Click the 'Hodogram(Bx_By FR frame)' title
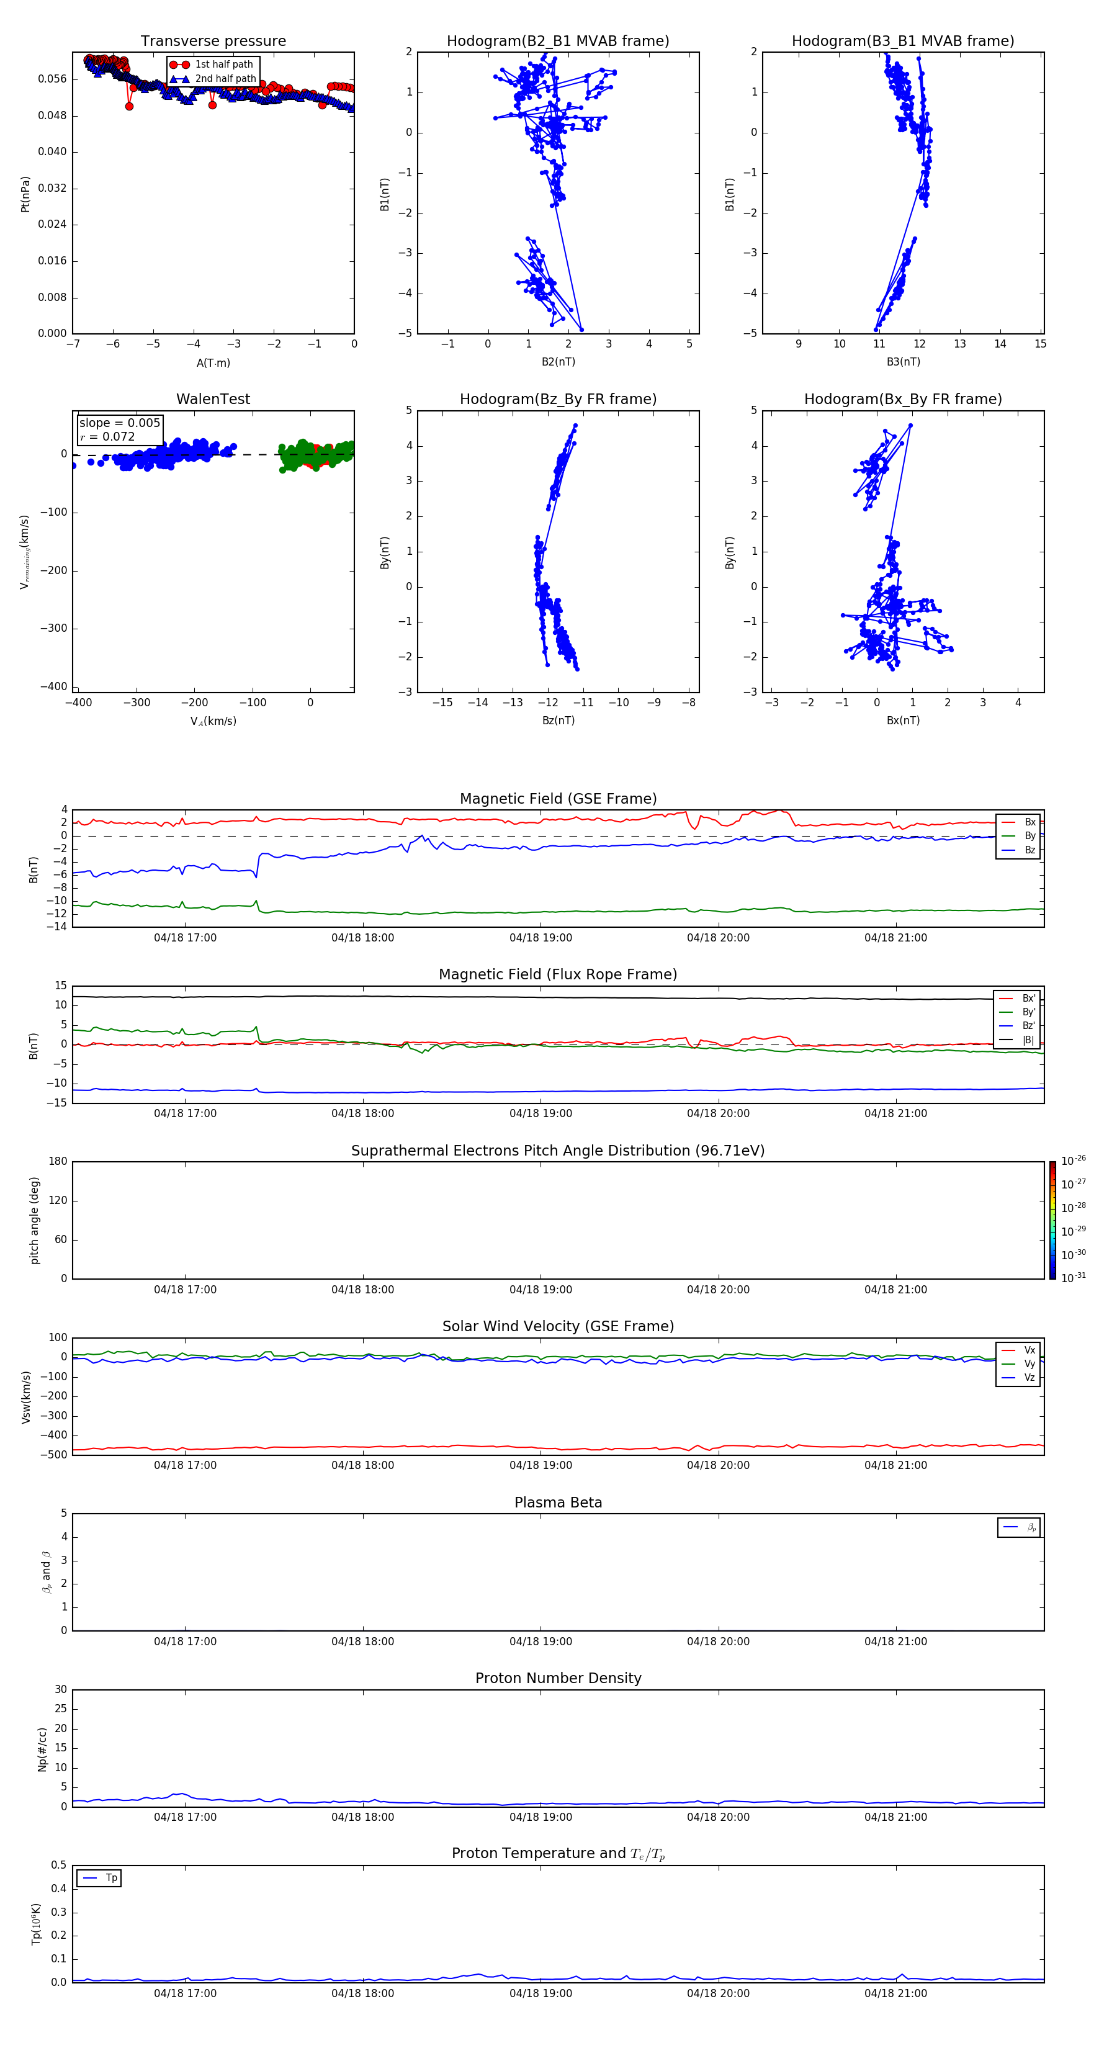 click(x=903, y=399)
